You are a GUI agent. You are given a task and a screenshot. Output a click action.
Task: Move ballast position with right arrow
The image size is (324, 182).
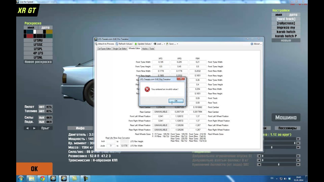298,165
